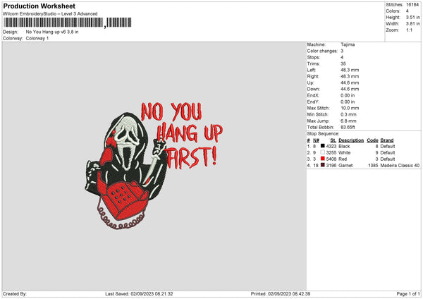Click the Max Stitch value 10.0 mm
423x299 pixels.
pyautogui.click(x=350, y=108)
